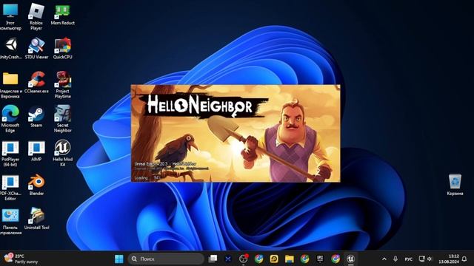Click the Loading percentage text on the splash
The height and width of the screenshot is (266, 474).
pos(147,177)
